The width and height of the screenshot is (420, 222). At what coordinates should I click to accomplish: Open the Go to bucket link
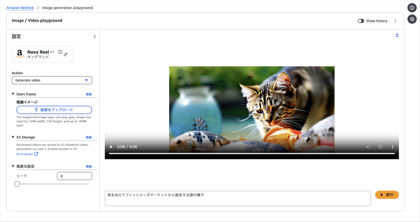pyautogui.click(x=27, y=154)
